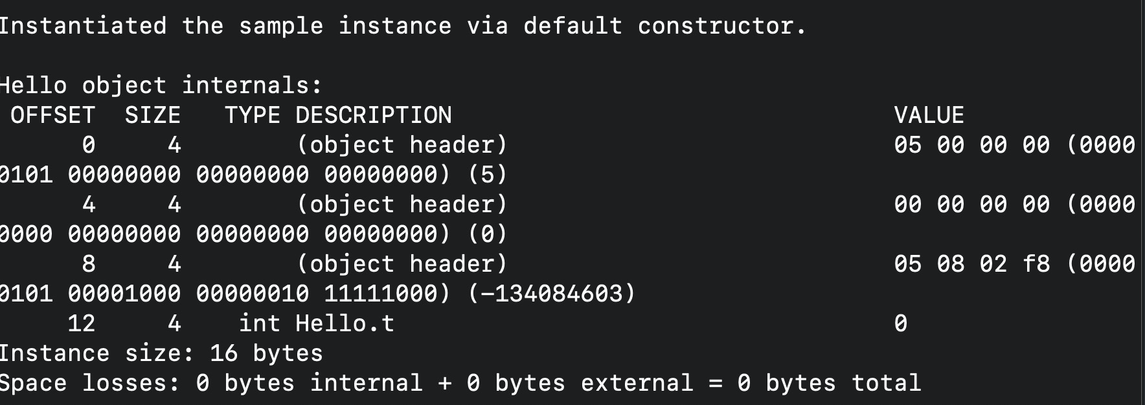Viewport: 1145px width, 405px height.
Task: Click the decimal value '(5)'
Action: pos(487,175)
